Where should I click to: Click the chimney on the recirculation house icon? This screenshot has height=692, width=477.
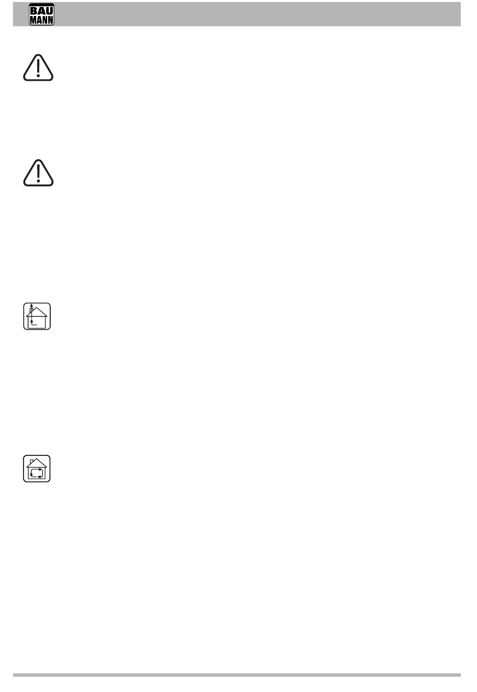pos(32,461)
